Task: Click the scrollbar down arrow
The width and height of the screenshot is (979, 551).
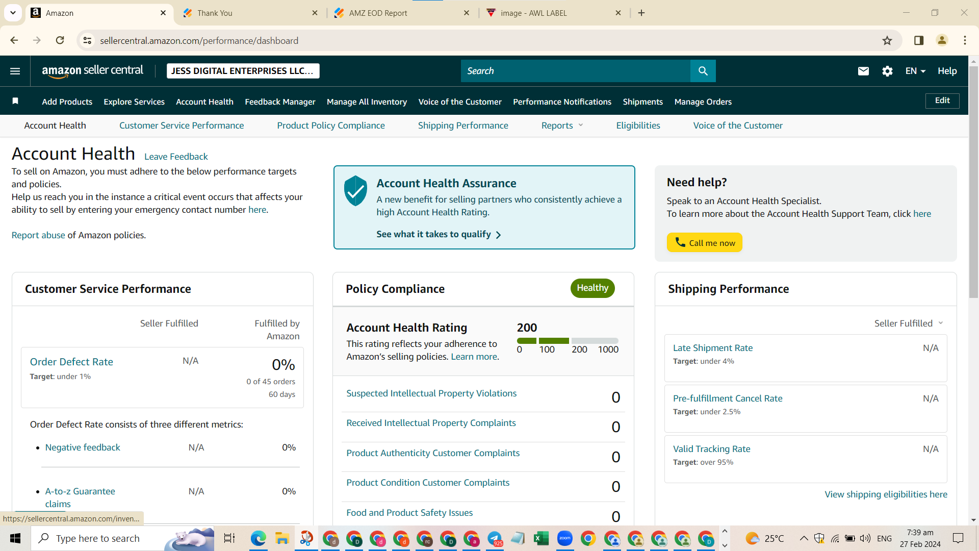Action: coord(973,520)
